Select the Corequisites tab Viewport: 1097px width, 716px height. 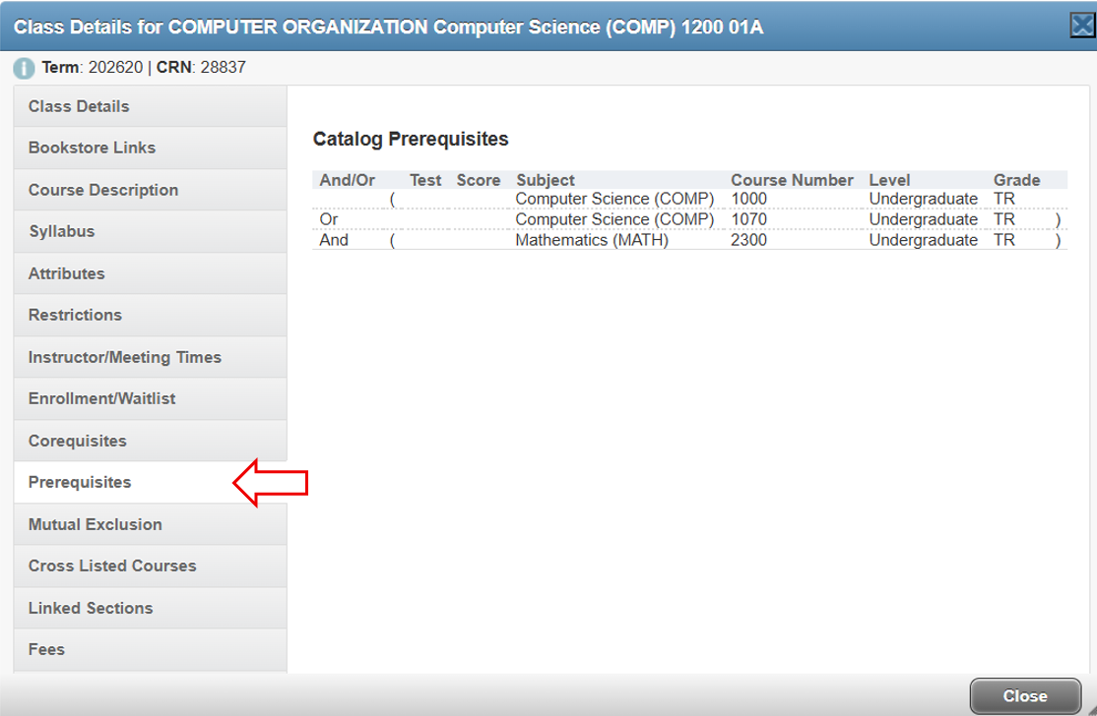point(77,441)
